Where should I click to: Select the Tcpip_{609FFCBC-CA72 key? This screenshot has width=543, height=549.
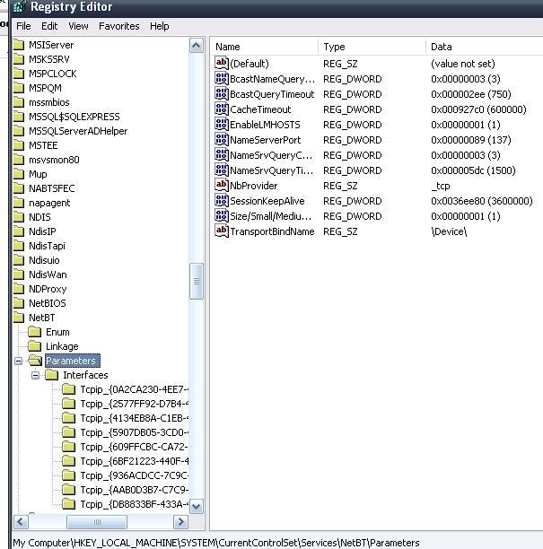click(x=134, y=447)
